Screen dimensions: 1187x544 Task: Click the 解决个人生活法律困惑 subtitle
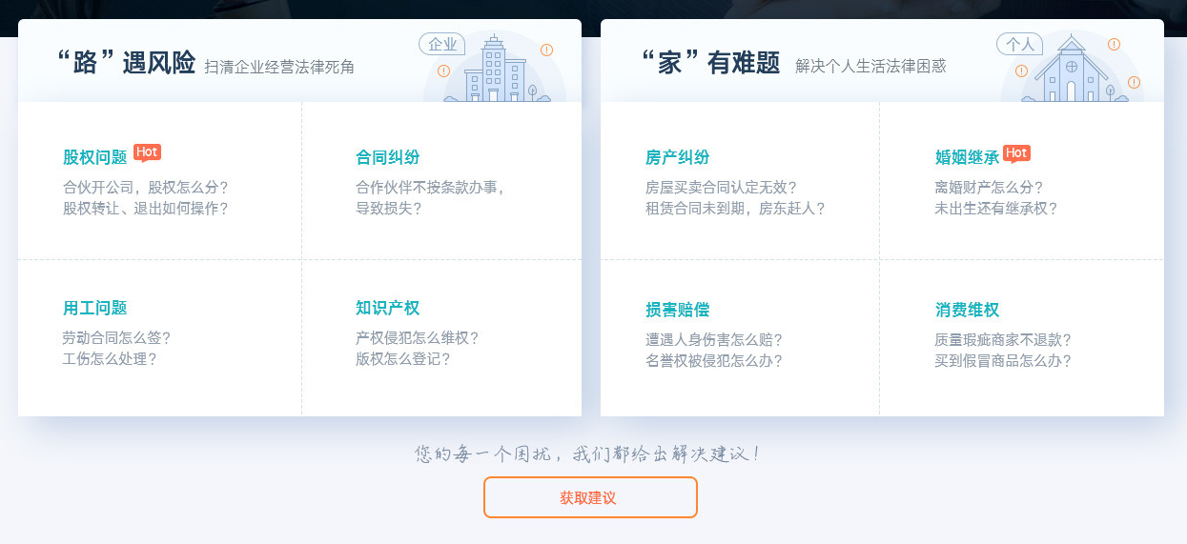coord(870,67)
